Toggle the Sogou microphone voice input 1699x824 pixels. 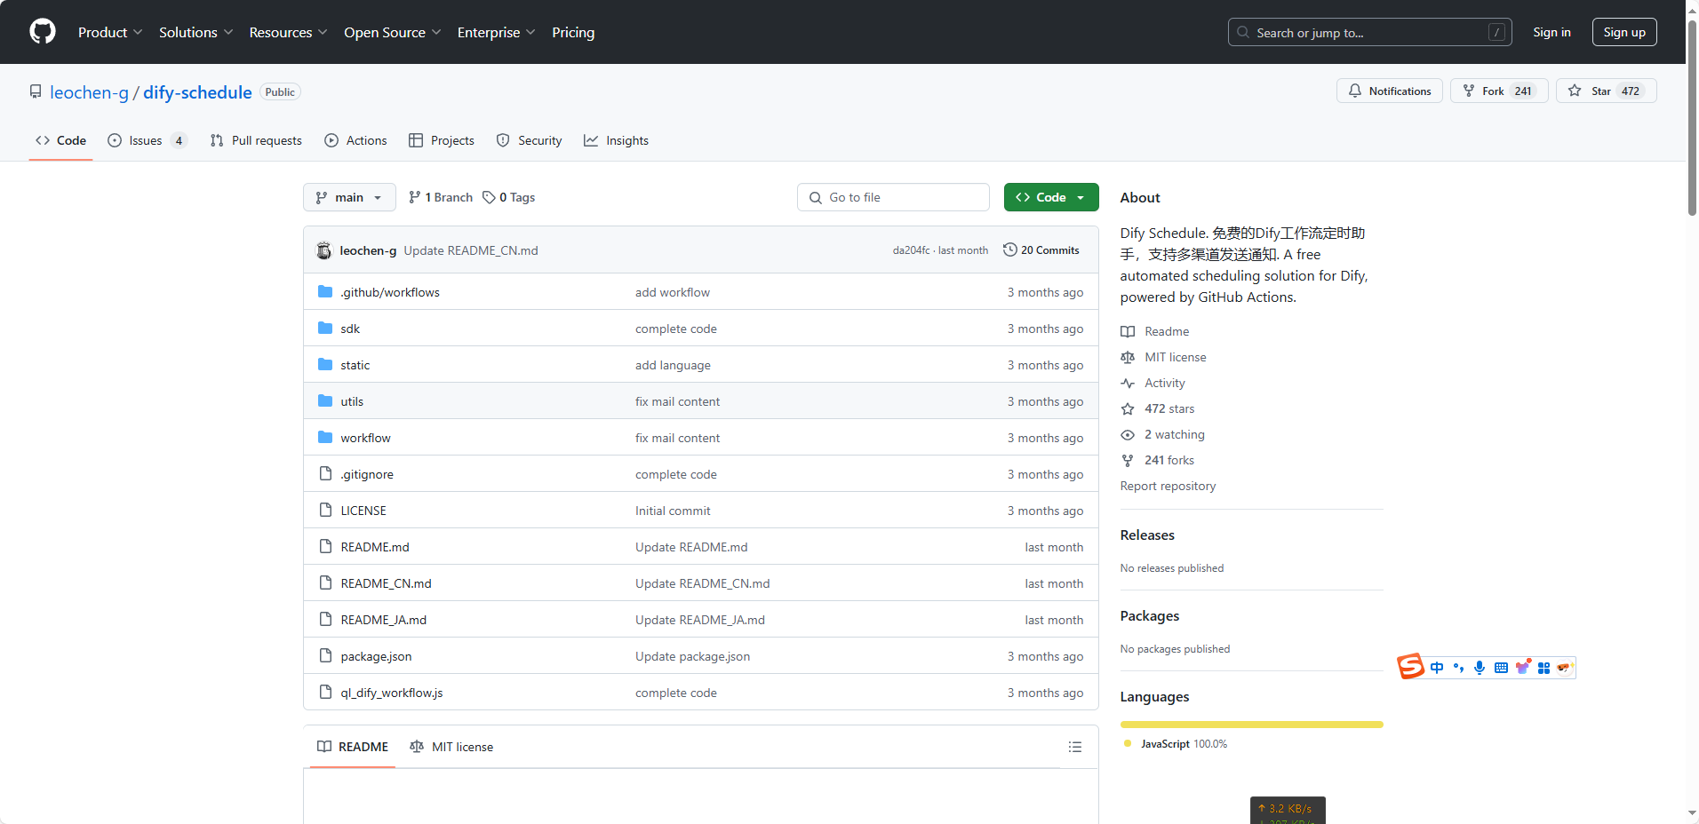tap(1479, 668)
